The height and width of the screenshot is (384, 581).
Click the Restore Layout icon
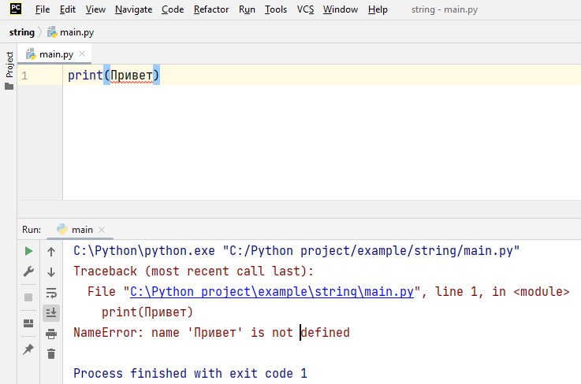pyautogui.click(x=28, y=323)
